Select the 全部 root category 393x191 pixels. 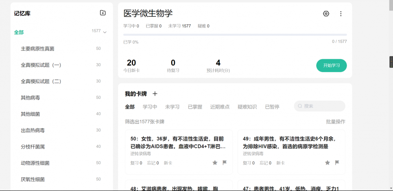(19, 32)
